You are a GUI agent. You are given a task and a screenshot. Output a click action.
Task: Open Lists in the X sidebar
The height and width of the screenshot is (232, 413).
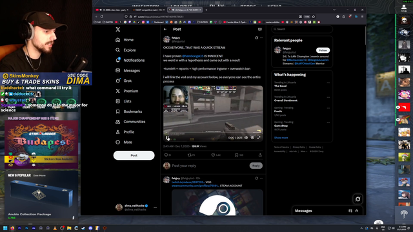(123, 101)
